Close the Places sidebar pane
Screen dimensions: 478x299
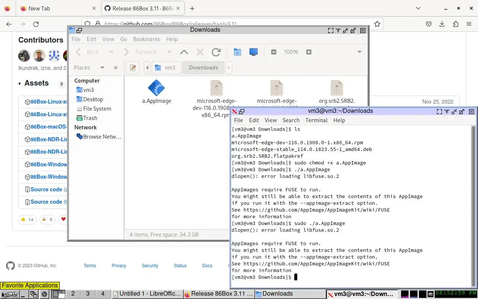(x=116, y=68)
